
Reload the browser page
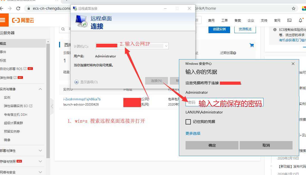(x=18, y=8)
